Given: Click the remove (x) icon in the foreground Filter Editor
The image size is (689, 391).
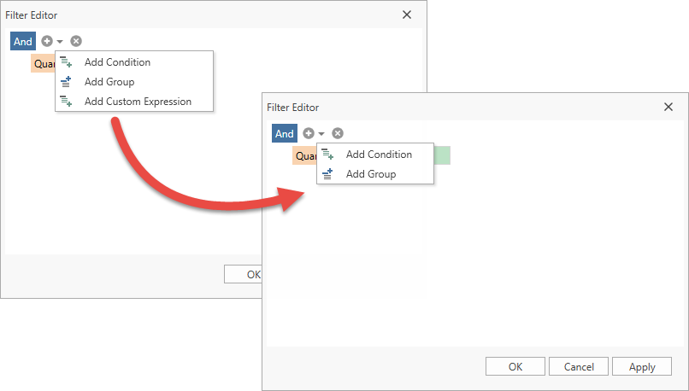Looking at the screenshot, I should point(338,133).
